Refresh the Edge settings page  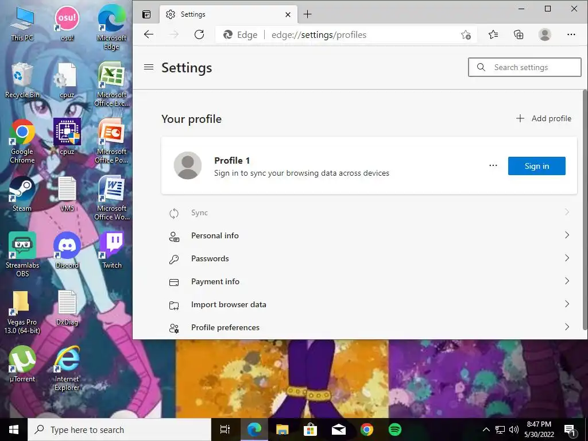[x=199, y=34]
